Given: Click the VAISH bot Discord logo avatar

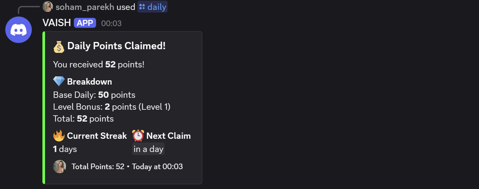Looking at the screenshot, I should (19, 30).
